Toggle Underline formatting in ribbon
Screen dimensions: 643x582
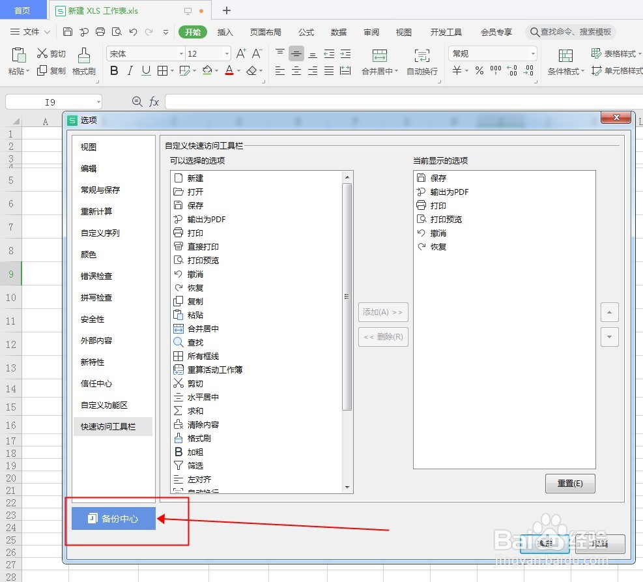(x=146, y=70)
